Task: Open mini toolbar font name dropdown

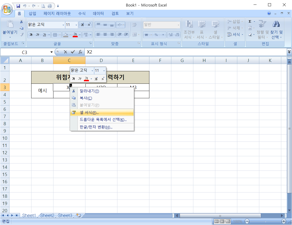Action: (92, 71)
